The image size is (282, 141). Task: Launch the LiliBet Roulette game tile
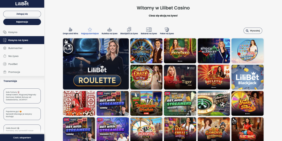click(x=96, y=64)
